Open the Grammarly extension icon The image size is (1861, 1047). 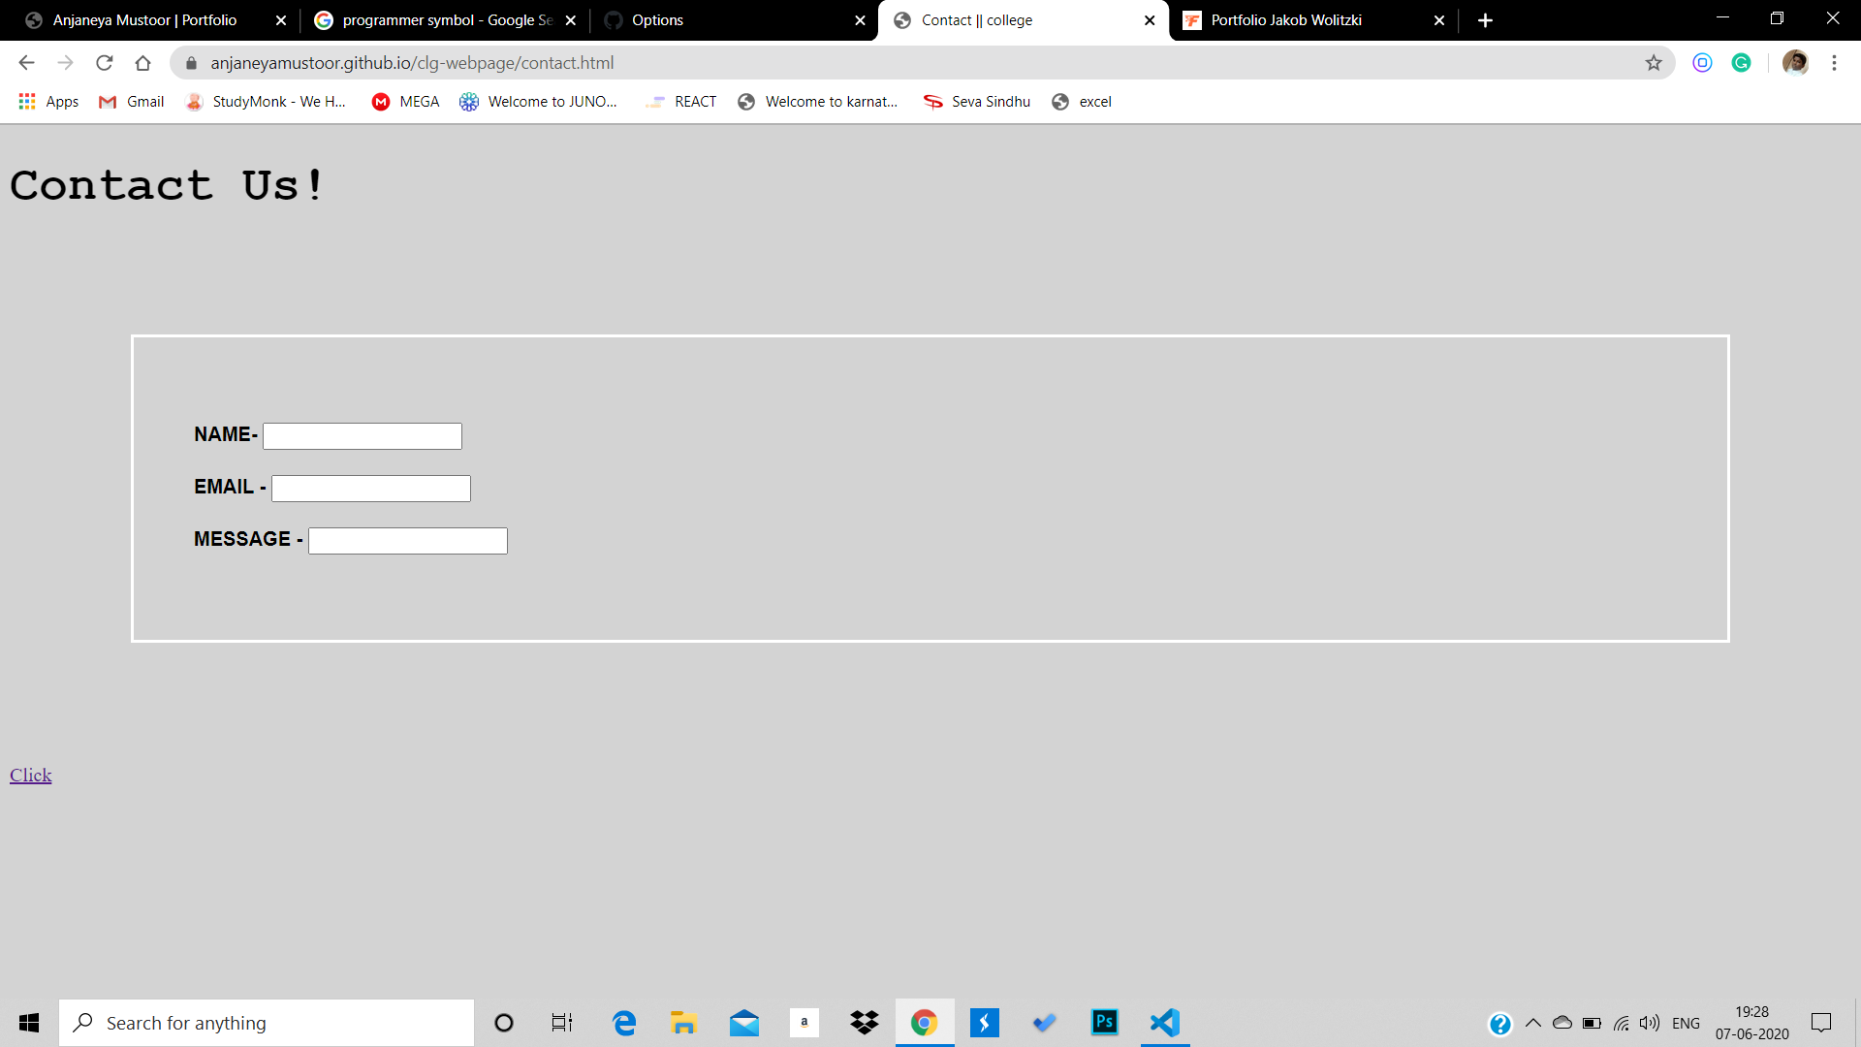1741,63
